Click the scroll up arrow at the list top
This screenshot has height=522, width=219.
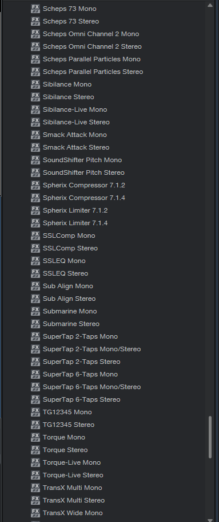coord(210,5)
